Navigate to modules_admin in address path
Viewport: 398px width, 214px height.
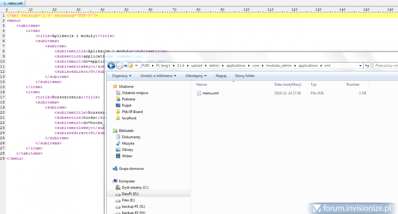(x=279, y=66)
